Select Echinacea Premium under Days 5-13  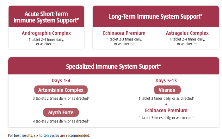166,111
